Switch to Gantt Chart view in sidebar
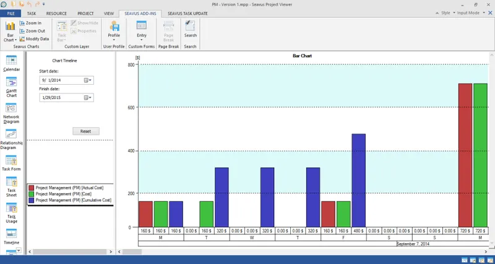495x264 pixels. point(11,87)
